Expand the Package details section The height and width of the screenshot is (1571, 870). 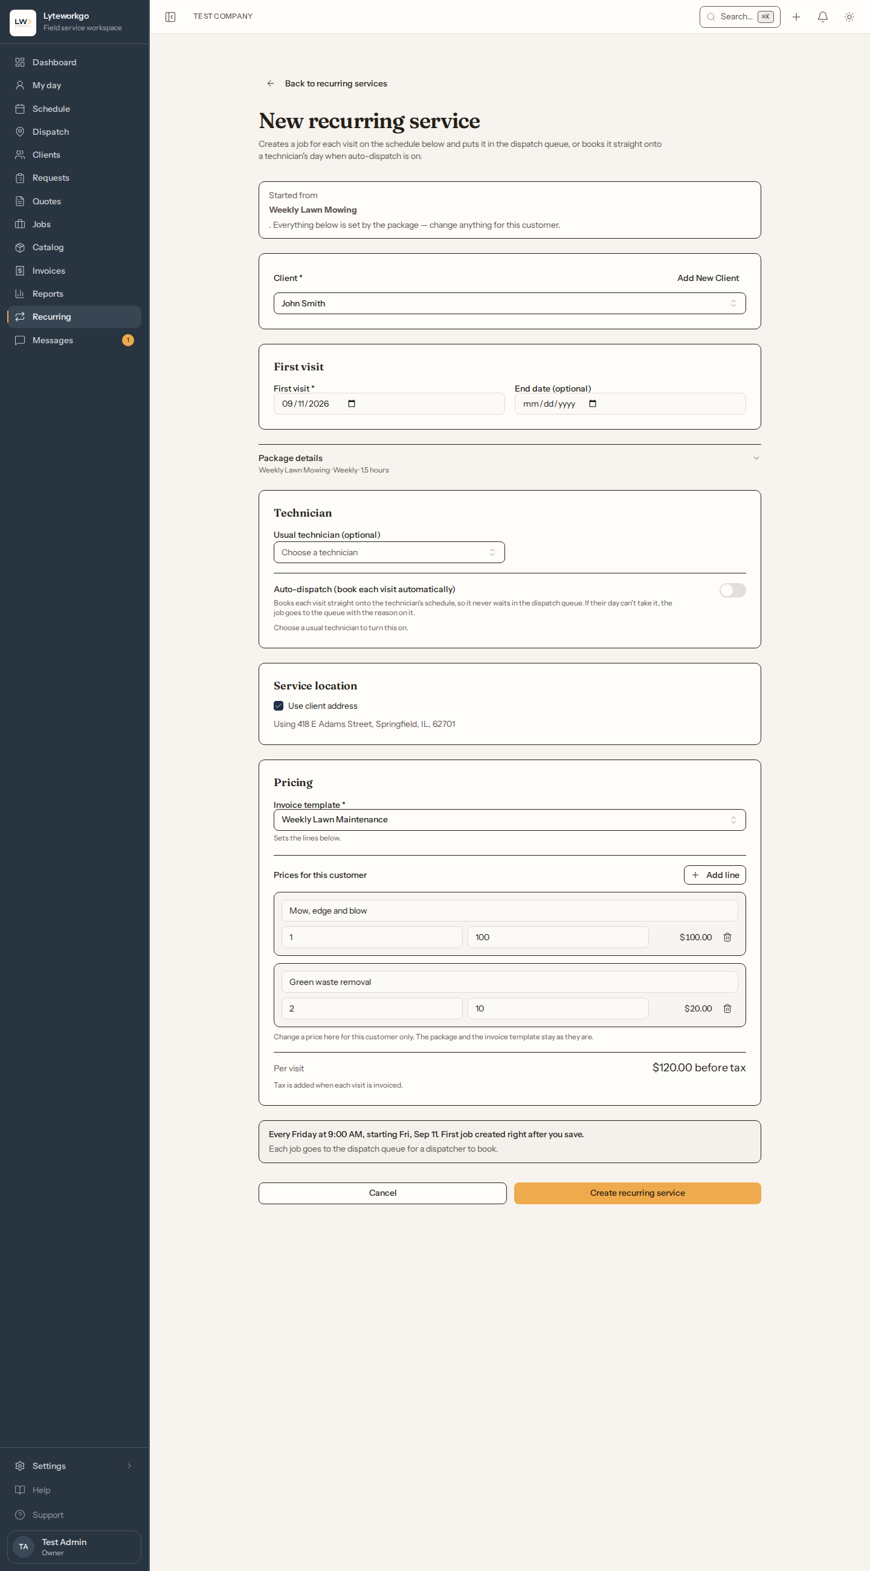[x=510, y=463]
